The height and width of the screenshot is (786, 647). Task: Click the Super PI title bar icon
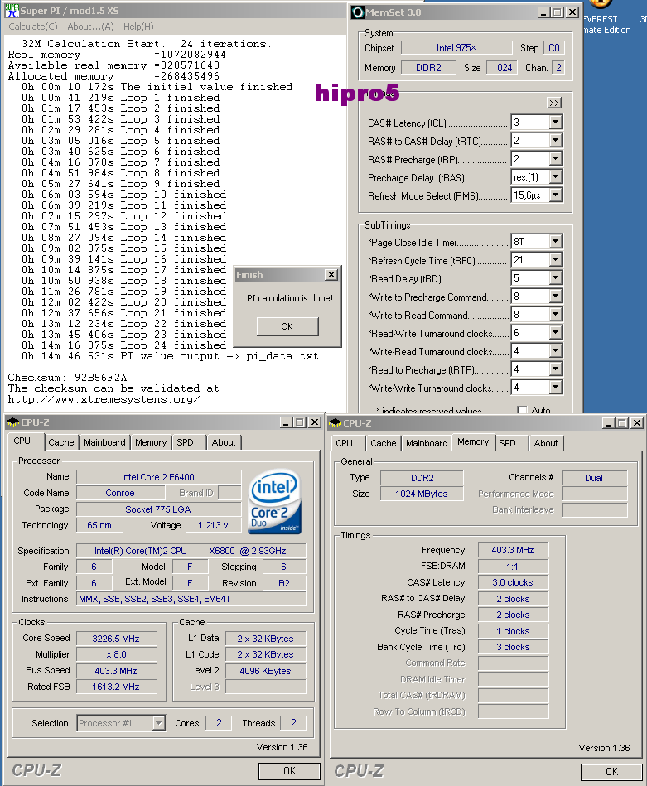pyautogui.click(x=12, y=10)
